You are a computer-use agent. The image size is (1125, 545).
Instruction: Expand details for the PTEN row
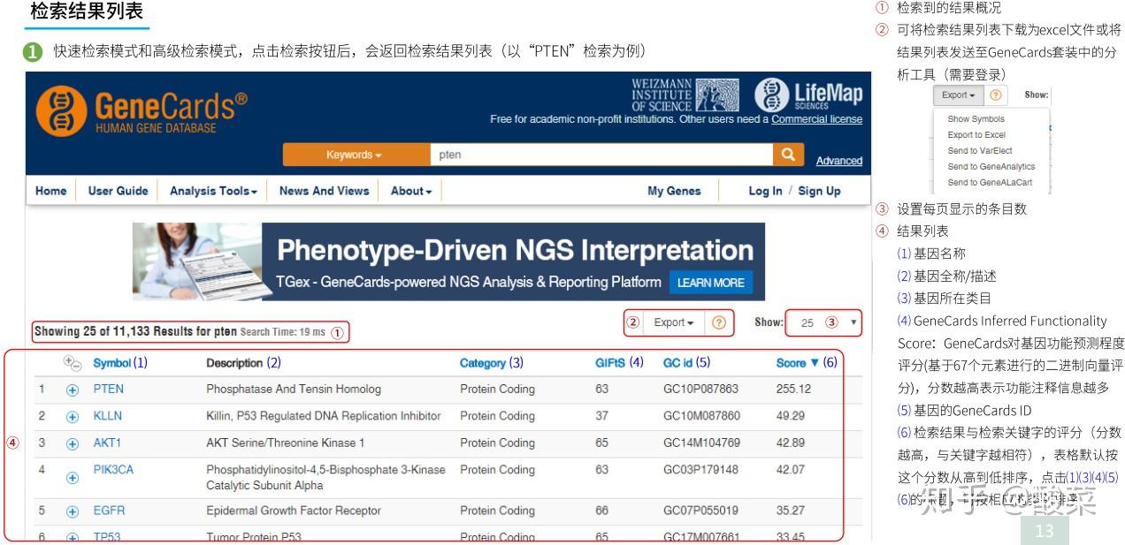tap(72, 389)
